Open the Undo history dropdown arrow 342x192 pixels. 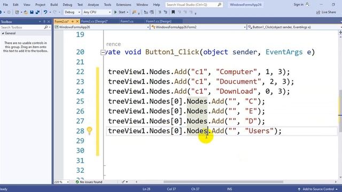(50, 12)
